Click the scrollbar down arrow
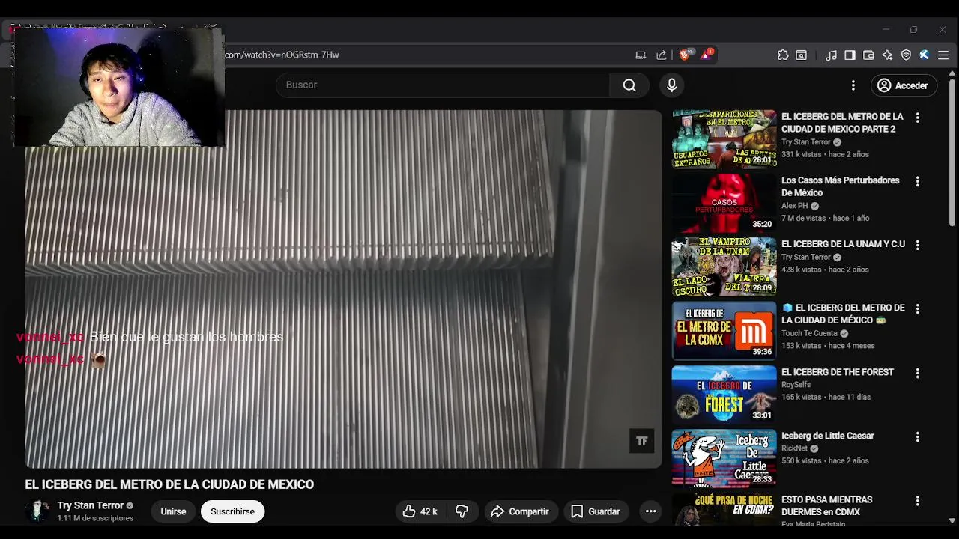The width and height of the screenshot is (959, 539). (x=952, y=520)
